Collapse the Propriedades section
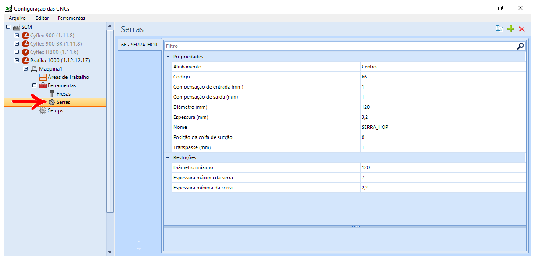This screenshot has height=260, width=535. tap(168, 57)
